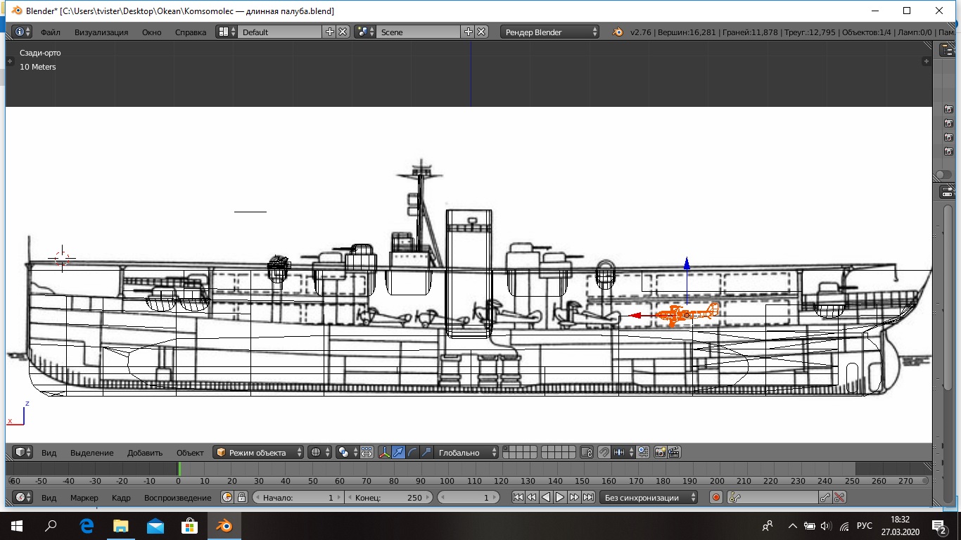Open the Blender app in the Windows taskbar
The height and width of the screenshot is (540, 961).
coord(224,525)
